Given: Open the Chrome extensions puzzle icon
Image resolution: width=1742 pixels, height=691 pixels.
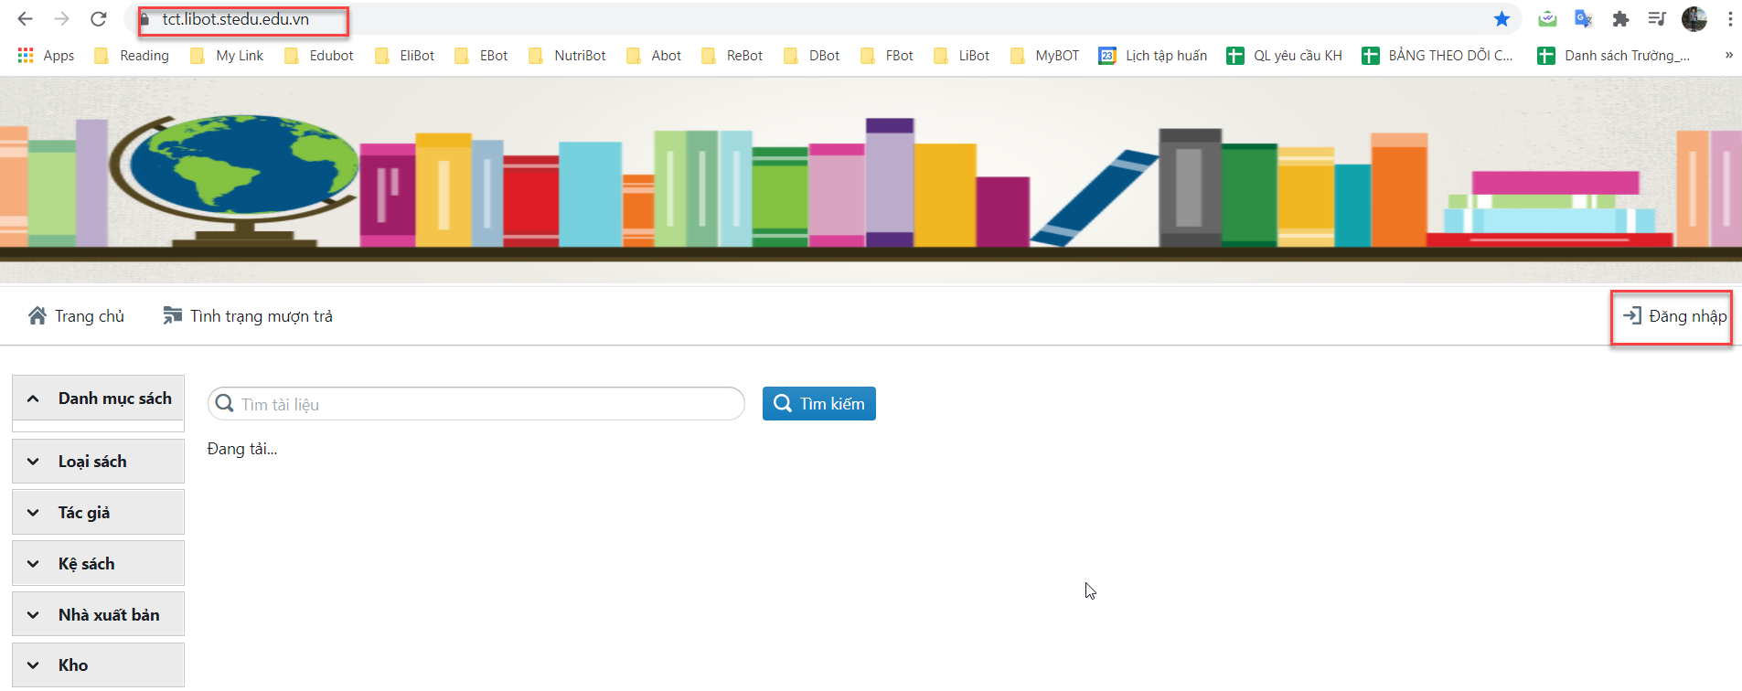Looking at the screenshot, I should (x=1620, y=19).
